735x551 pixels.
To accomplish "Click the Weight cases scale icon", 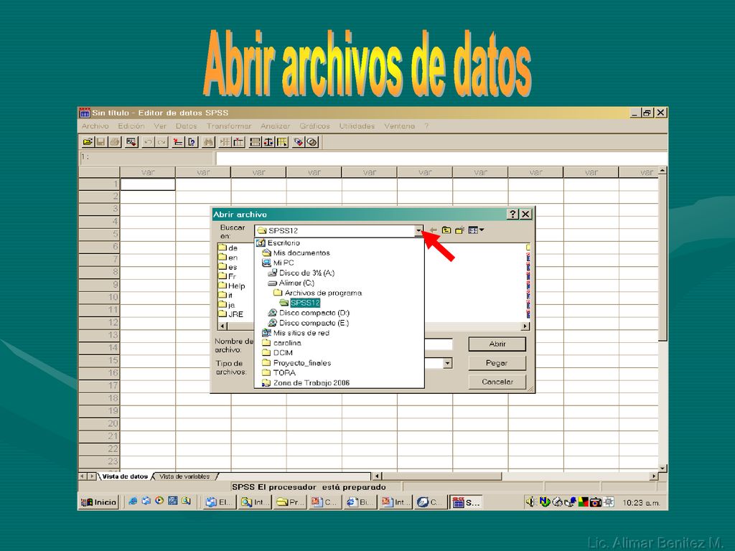I will pyautogui.click(x=268, y=142).
